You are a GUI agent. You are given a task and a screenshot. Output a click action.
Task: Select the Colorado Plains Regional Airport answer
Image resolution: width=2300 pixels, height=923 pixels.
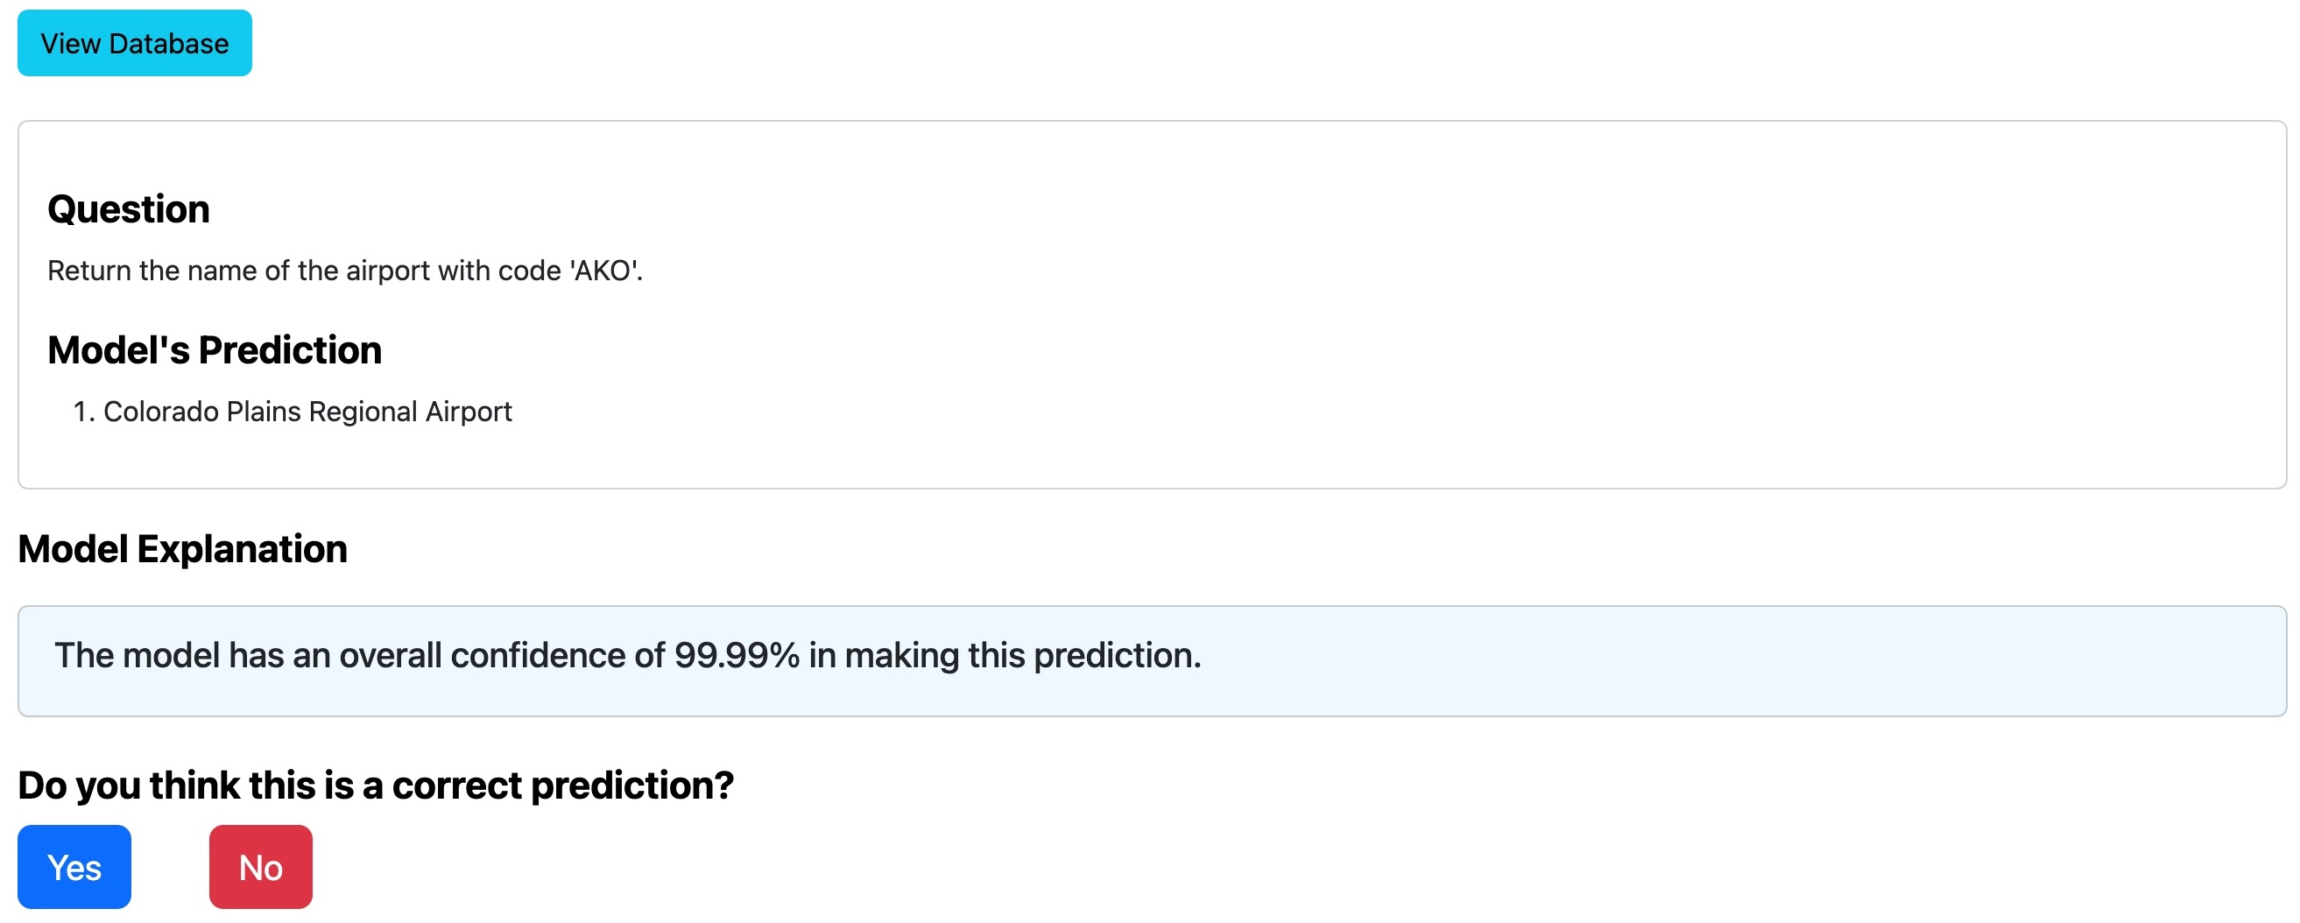pyautogui.click(x=307, y=412)
